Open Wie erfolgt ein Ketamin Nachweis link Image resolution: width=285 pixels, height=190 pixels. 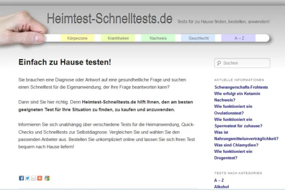(x=237, y=97)
